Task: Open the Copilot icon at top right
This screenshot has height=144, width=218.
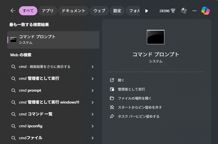Action: click(206, 11)
